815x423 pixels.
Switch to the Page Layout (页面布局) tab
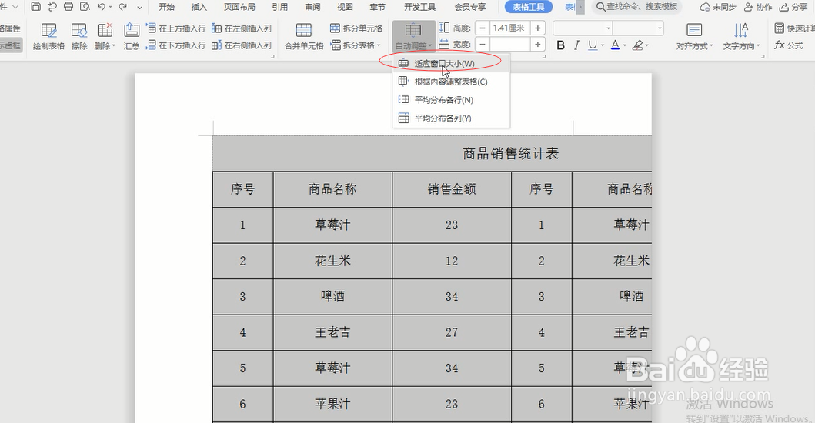(239, 7)
